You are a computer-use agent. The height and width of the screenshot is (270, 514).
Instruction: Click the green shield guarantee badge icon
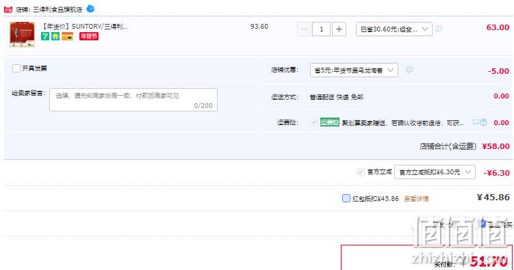click(x=55, y=36)
